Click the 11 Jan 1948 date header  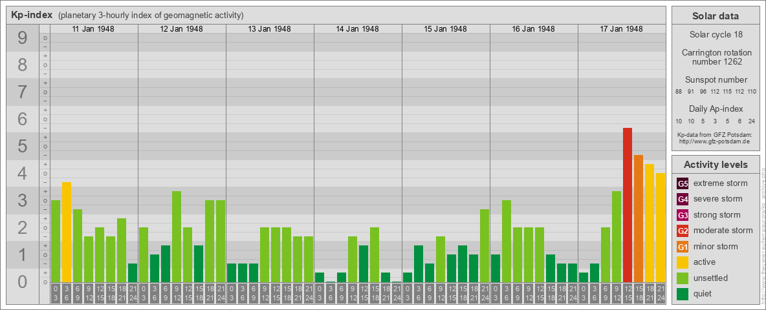coord(93,29)
